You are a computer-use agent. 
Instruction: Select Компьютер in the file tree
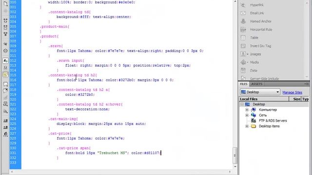pyautogui.click(x=268, y=110)
